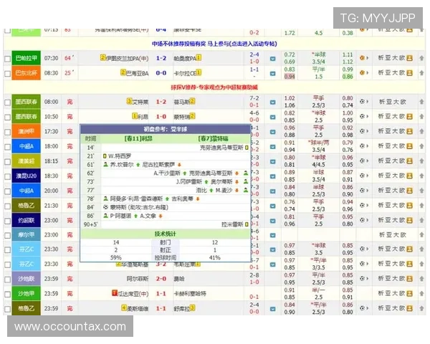Check the 中超A 18:00 row checkbox
430x344 pixels.
[x=8, y=147]
